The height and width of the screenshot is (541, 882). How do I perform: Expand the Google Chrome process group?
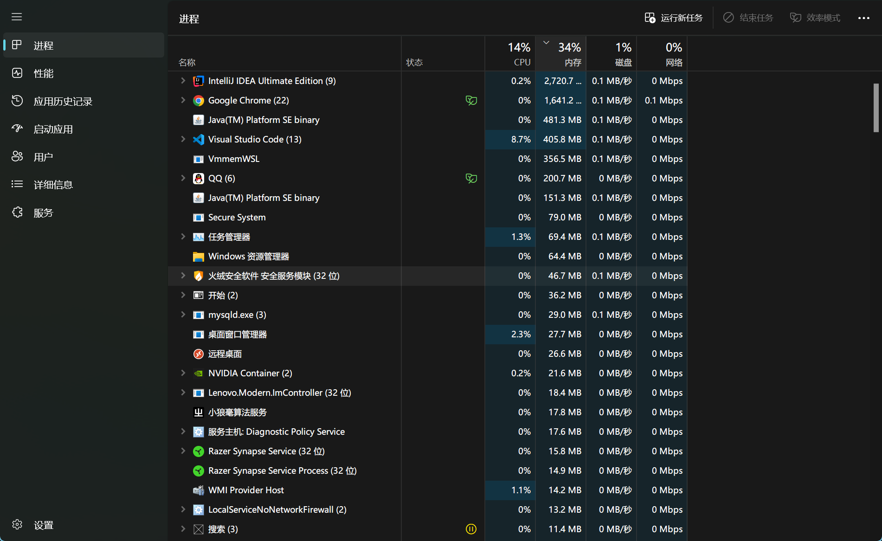point(183,100)
